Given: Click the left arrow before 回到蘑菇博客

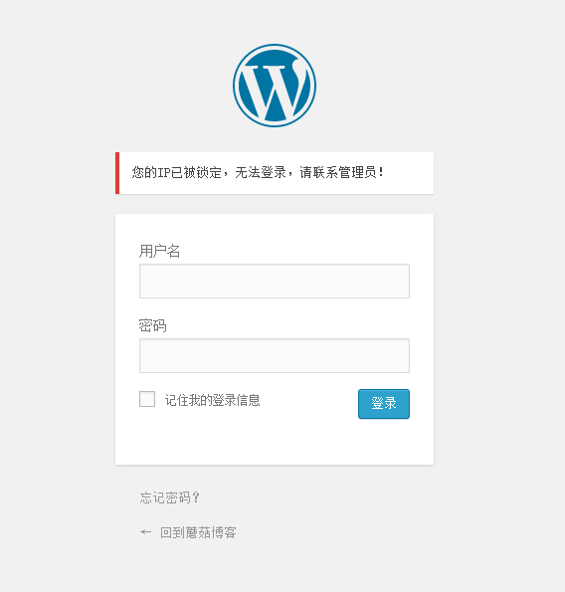Looking at the screenshot, I should pos(145,532).
